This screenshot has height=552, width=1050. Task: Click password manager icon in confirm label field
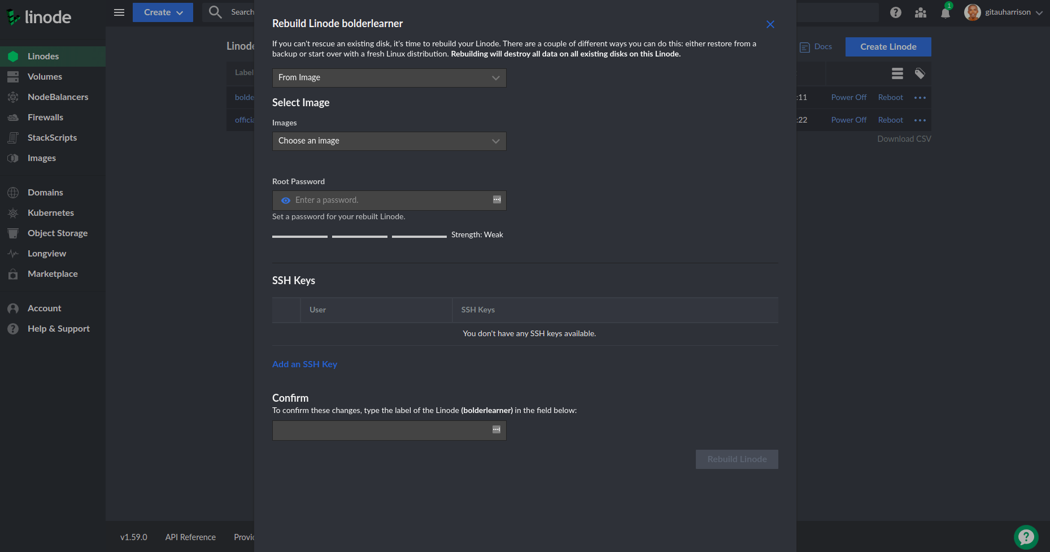click(x=496, y=429)
